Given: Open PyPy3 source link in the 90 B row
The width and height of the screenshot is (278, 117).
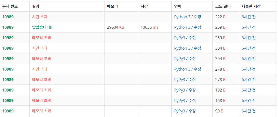Looking at the screenshot, I should (180, 111).
